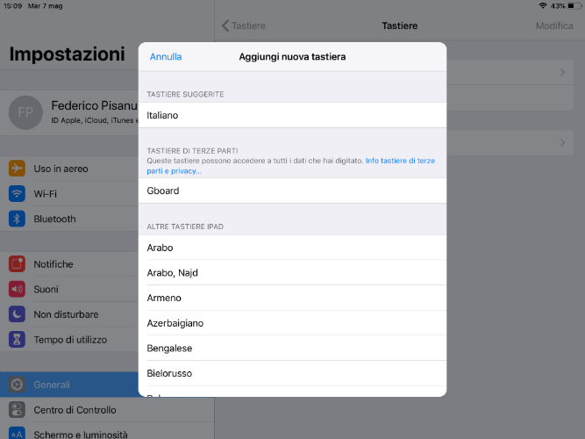The height and width of the screenshot is (439, 585).
Task: Select Generali in the sidebar
Action: pos(69,385)
